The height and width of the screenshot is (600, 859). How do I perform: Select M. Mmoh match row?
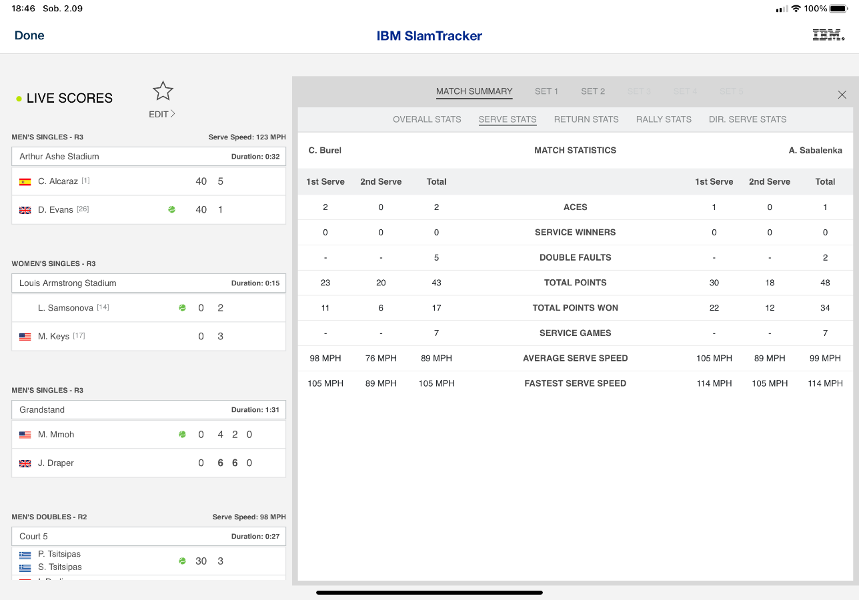click(149, 435)
